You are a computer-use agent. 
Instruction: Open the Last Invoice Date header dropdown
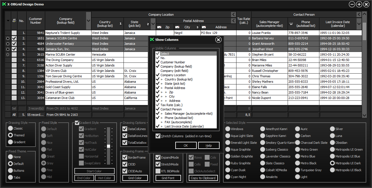[x=359, y=24]
